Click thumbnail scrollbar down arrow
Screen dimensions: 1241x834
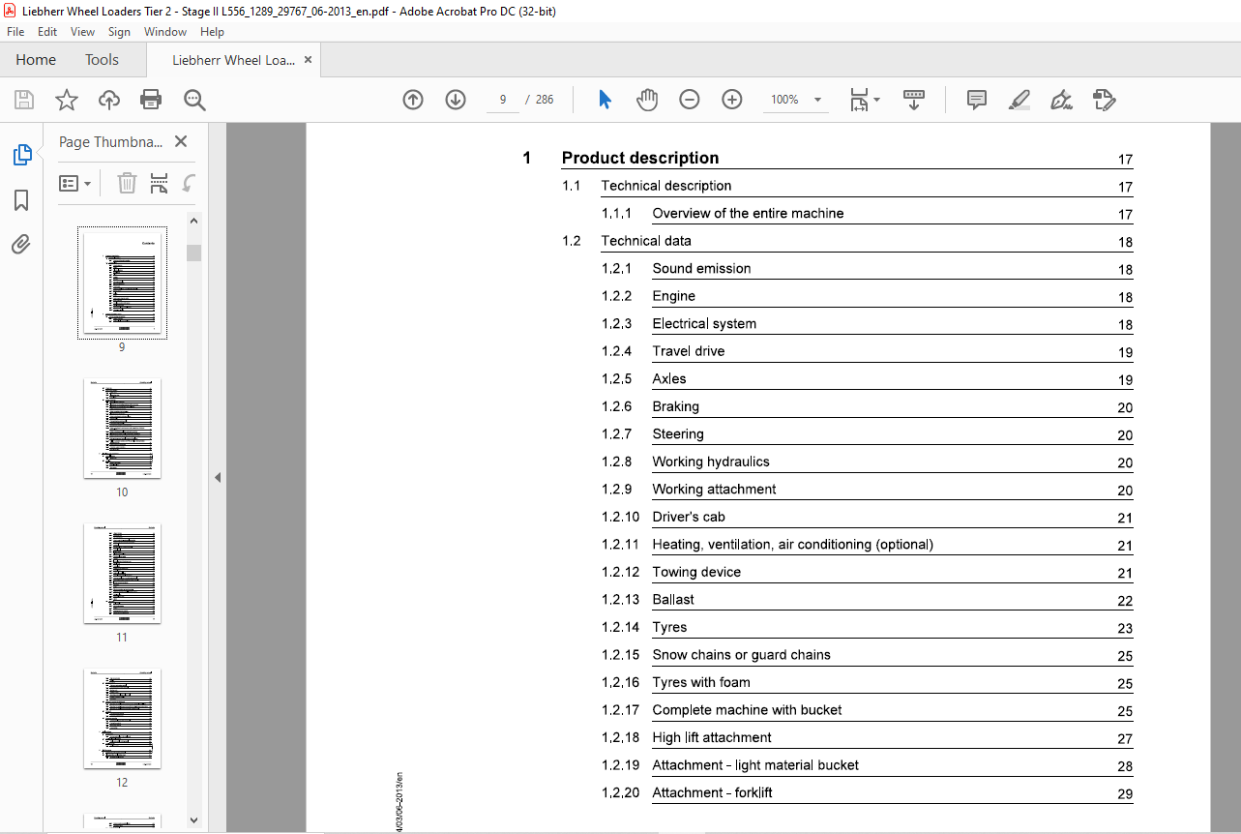pos(194,820)
